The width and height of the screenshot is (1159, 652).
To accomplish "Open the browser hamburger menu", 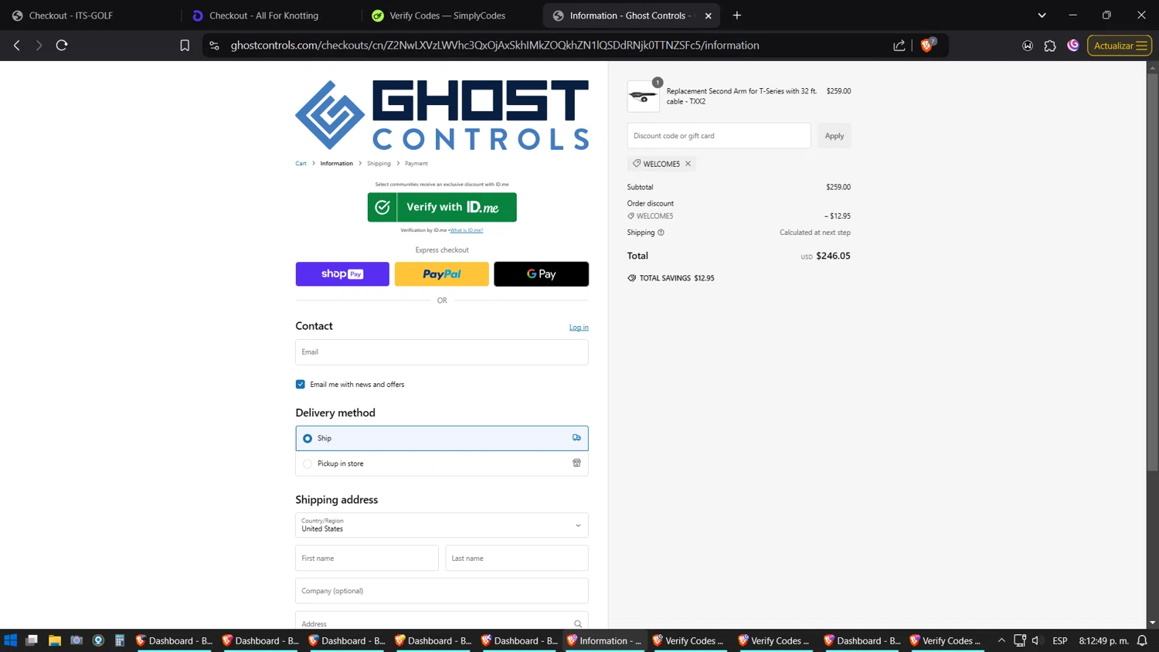I will pos(1142,46).
